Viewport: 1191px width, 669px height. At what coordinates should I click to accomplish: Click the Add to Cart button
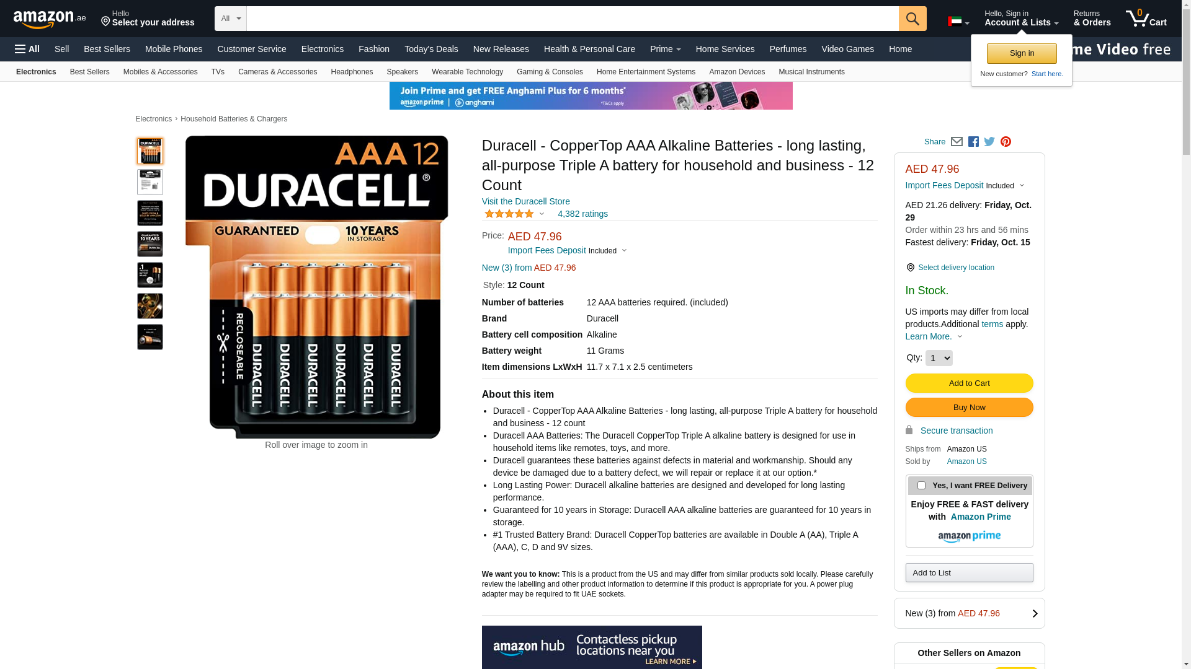[969, 383]
